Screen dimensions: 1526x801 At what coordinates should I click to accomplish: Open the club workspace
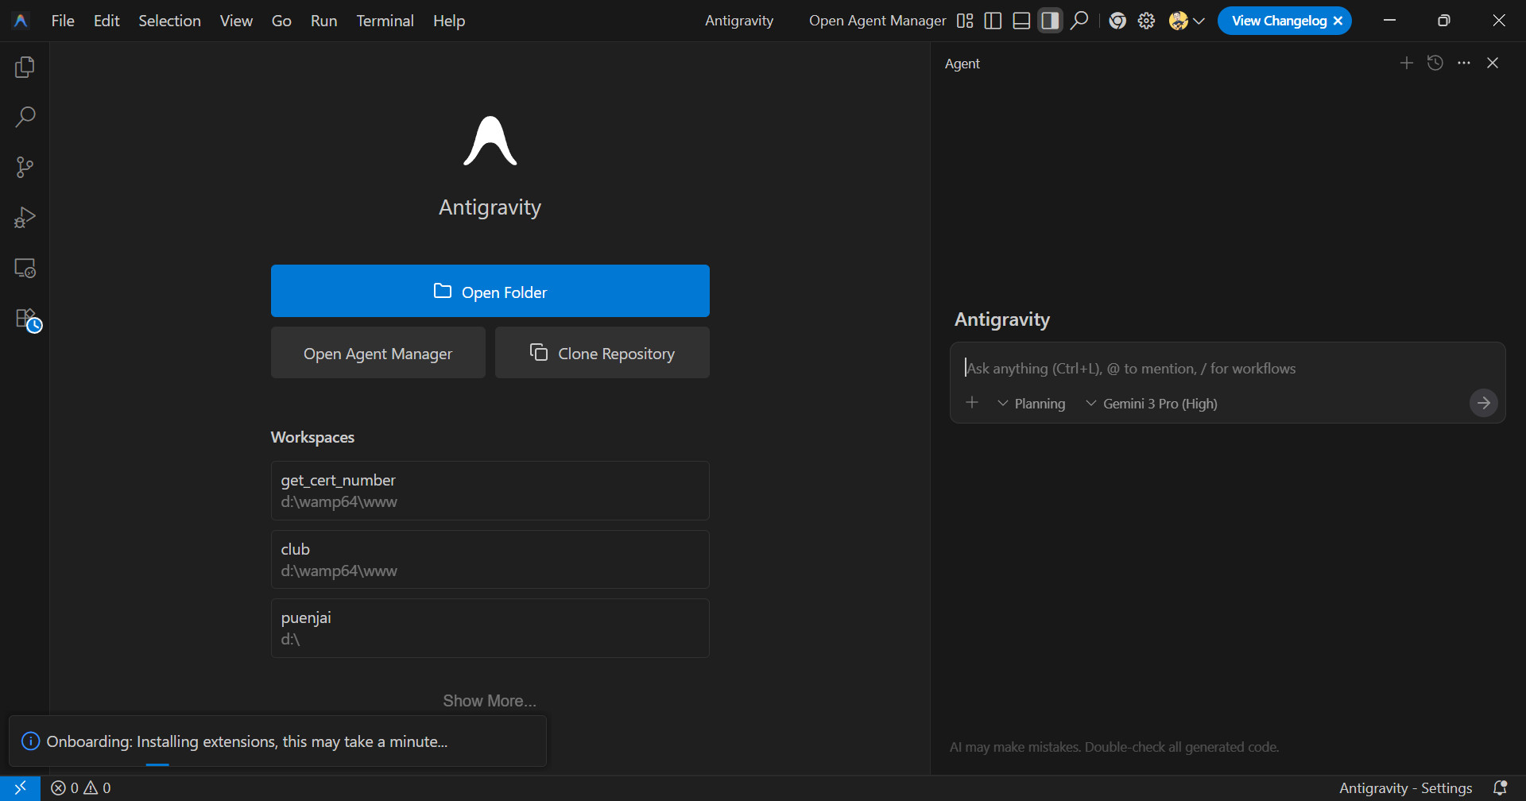click(490, 559)
